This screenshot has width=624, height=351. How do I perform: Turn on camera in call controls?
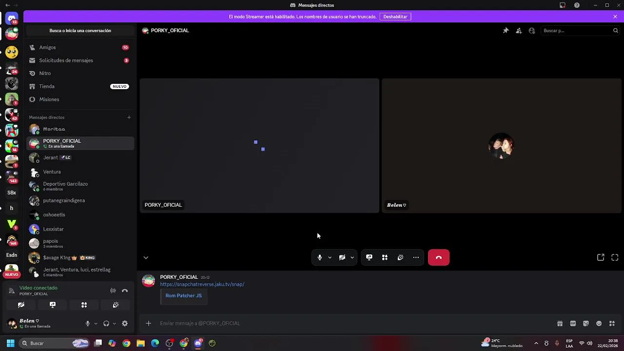coord(342,257)
